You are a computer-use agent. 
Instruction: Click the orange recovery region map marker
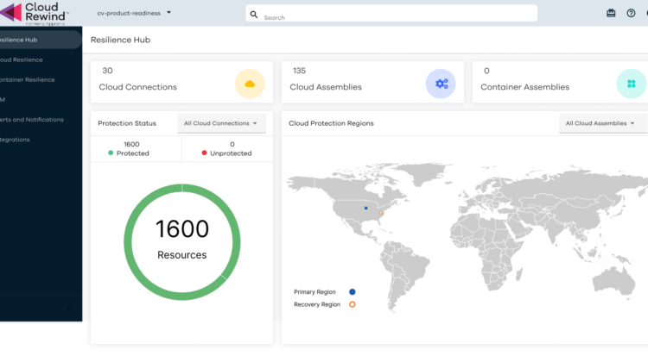point(381,213)
